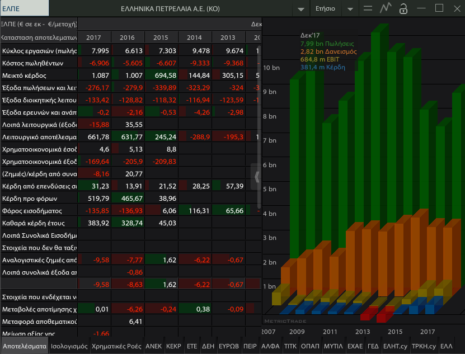Toggle the line chart icon

386,8
